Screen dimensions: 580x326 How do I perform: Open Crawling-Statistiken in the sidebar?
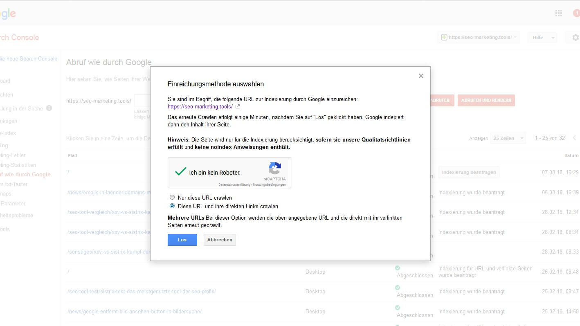tap(18, 165)
